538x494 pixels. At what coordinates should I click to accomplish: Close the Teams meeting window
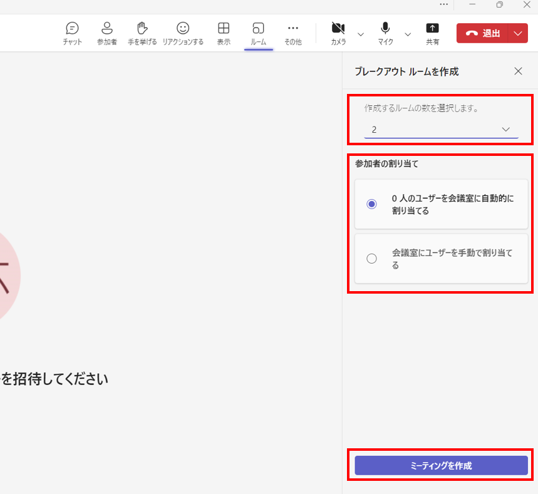pyautogui.click(x=527, y=4)
